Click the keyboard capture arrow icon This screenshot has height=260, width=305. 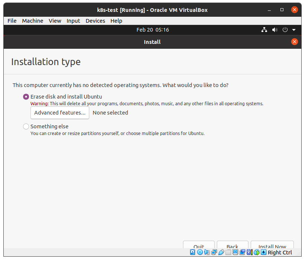click(264, 252)
